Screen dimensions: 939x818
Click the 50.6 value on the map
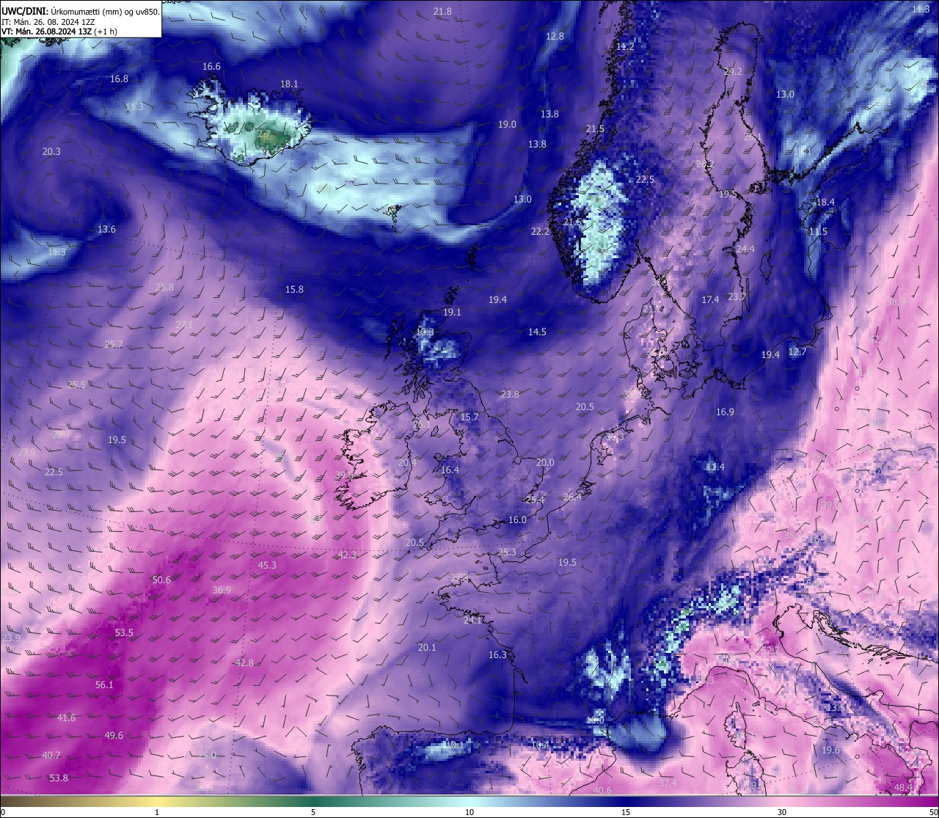161,580
